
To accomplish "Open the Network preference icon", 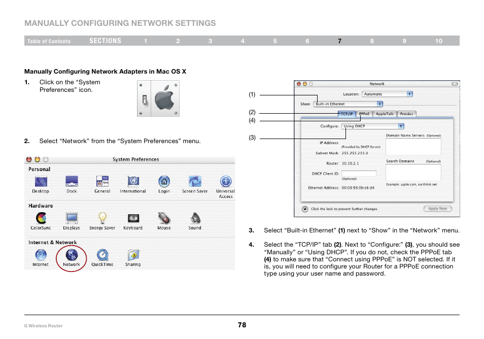I will pyautogui.click(x=72, y=255).
